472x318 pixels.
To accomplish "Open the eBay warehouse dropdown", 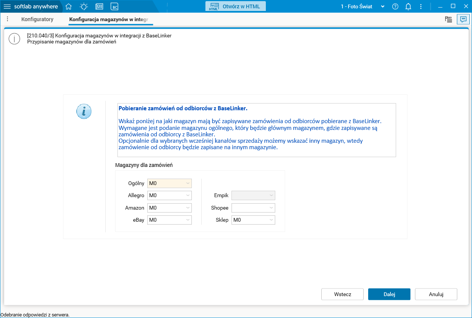I will (x=170, y=220).
